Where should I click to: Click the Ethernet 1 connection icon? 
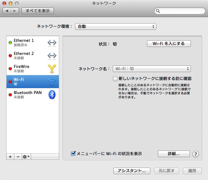click(52, 43)
